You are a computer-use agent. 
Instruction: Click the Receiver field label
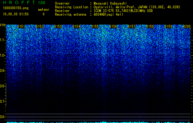coord(62,11)
